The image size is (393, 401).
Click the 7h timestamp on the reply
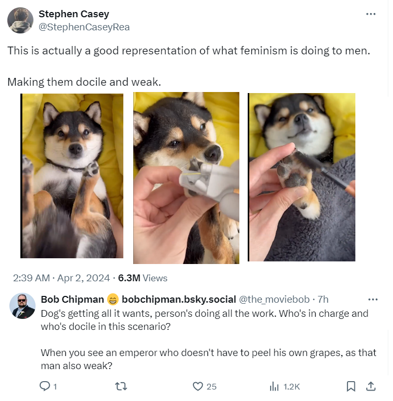(x=323, y=299)
